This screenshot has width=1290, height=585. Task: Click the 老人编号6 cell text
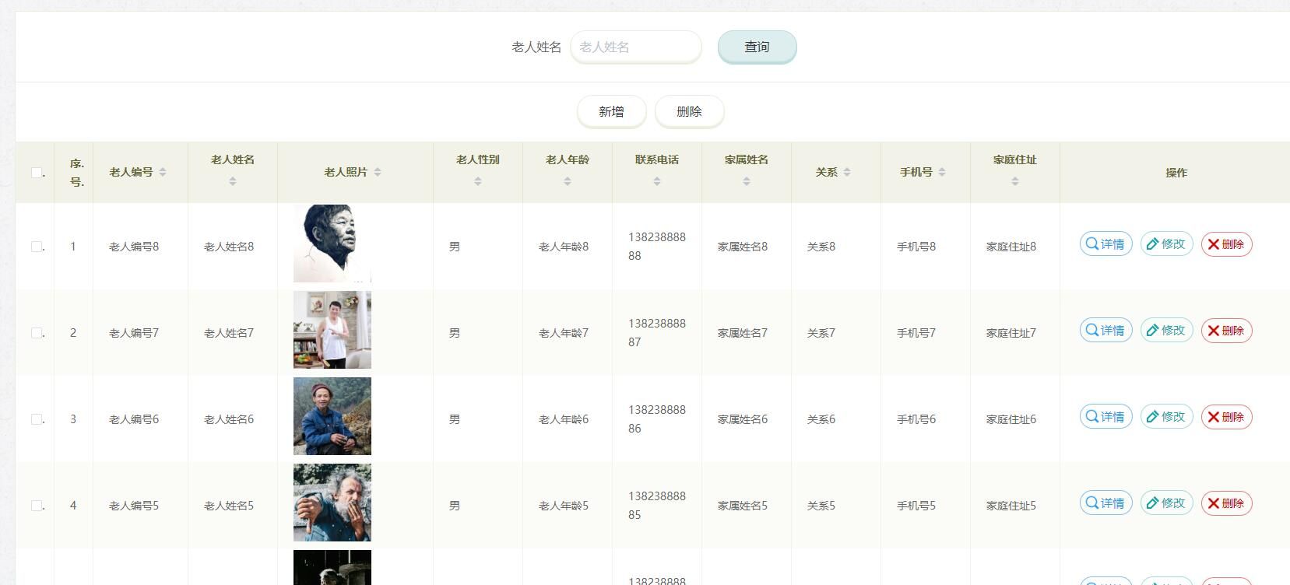[134, 419]
